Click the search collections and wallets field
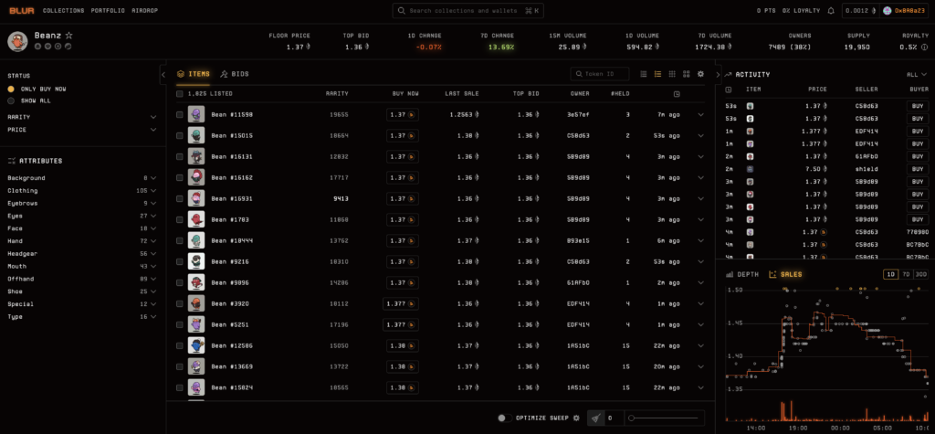Image resolution: width=935 pixels, height=434 pixels. pyautogui.click(x=468, y=11)
